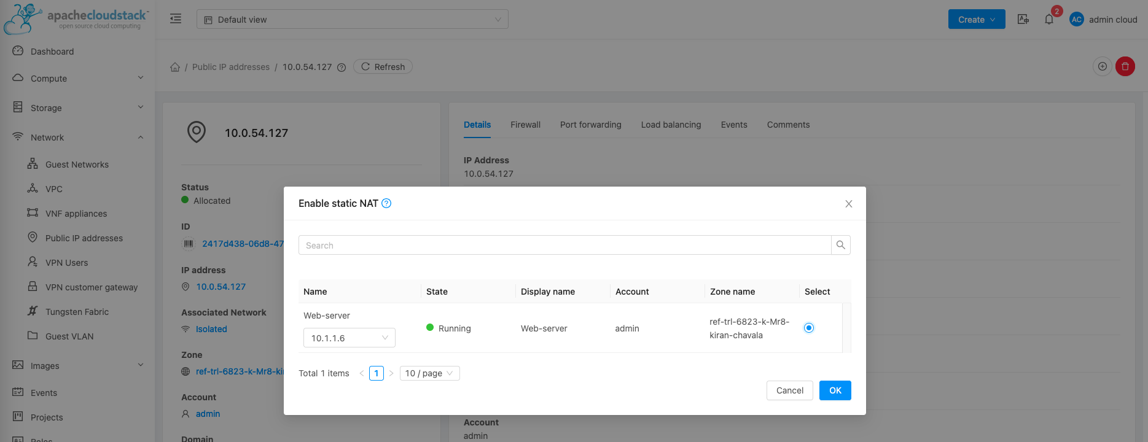Click the VPN customer gateway lock icon
This screenshot has width=1148, height=442.
33,287
